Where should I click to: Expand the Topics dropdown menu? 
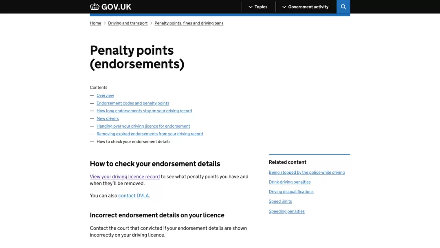tap(258, 7)
